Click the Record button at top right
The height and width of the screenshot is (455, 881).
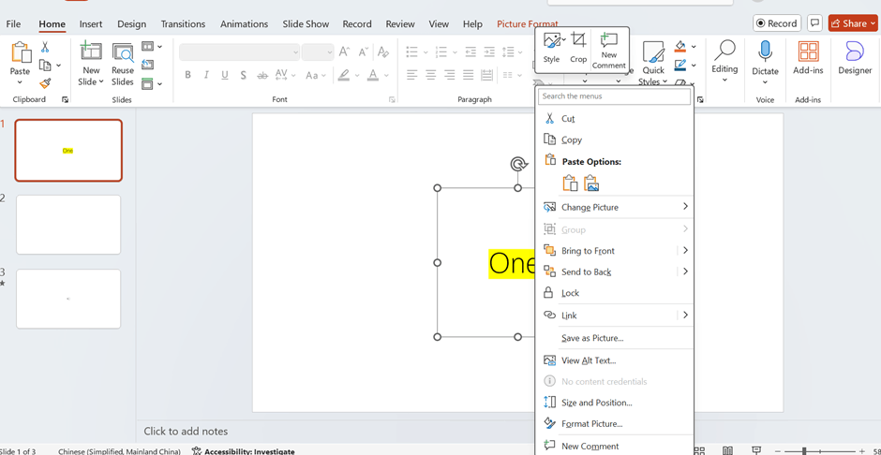click(x=777, y=23)
